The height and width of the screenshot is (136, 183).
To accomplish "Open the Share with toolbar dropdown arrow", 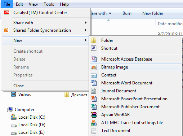I will click(110, 13).
